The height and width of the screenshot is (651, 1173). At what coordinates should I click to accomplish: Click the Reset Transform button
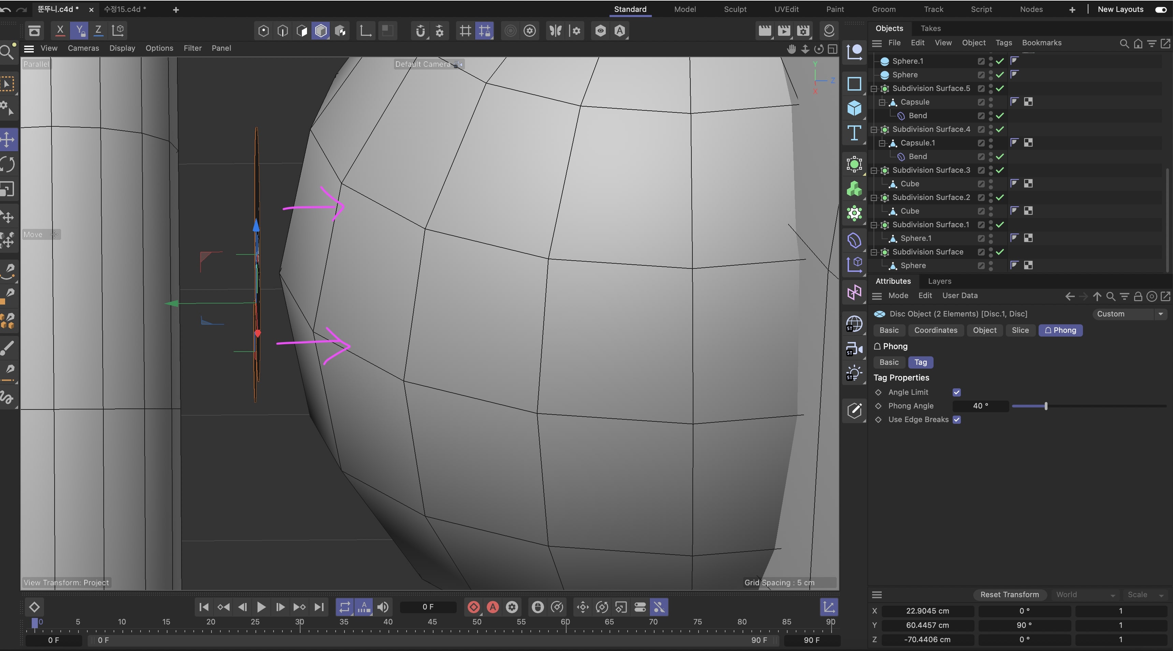coord(1010,594)
